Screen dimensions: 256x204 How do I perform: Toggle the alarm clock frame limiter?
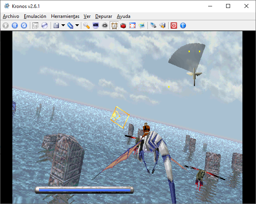[114, 25]
